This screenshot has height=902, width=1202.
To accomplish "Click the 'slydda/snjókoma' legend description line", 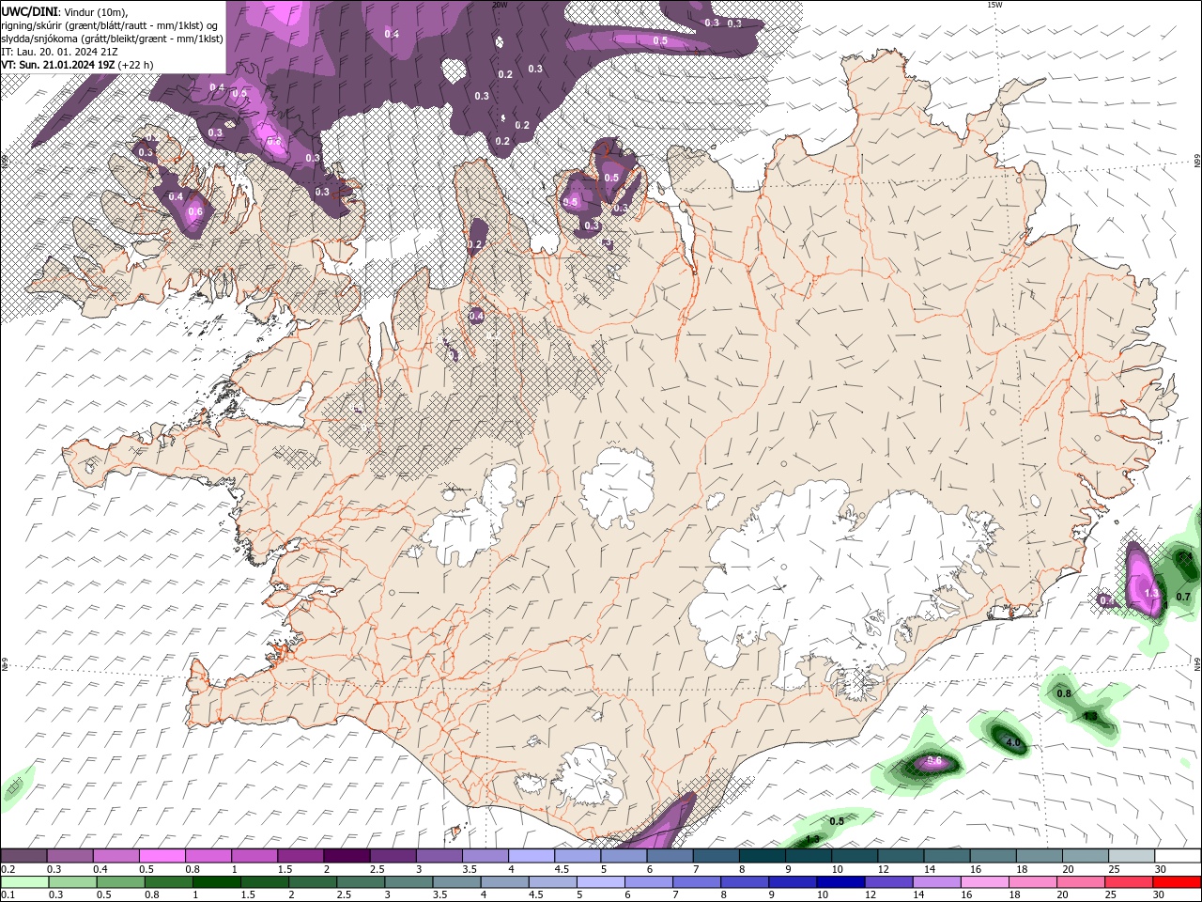I will click(x=112, y=39).
